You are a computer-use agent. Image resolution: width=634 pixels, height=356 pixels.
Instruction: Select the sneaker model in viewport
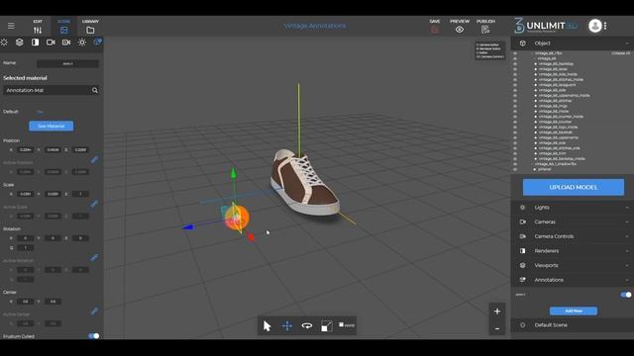click(x=304, y=182)
